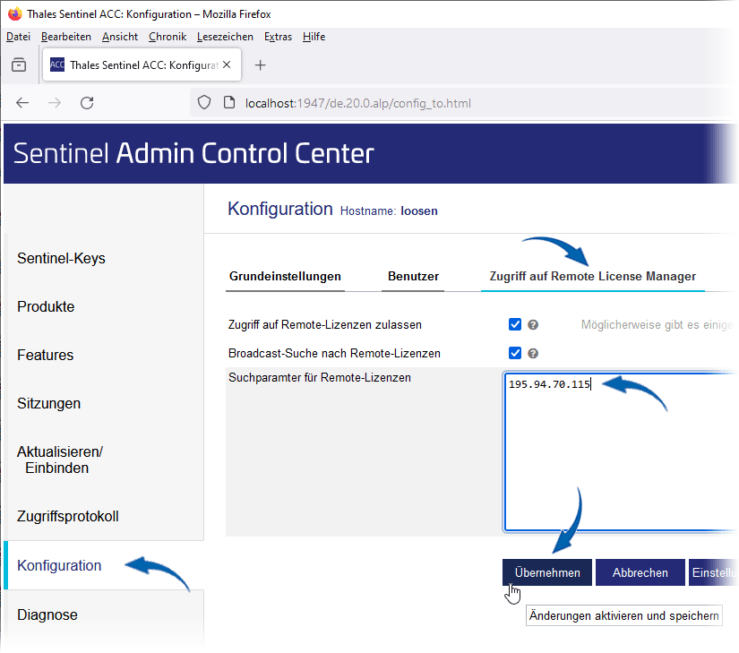This screenshot has height=653, width=739.
Task: Open Features in the sidebar
Action: pos(46,355)
